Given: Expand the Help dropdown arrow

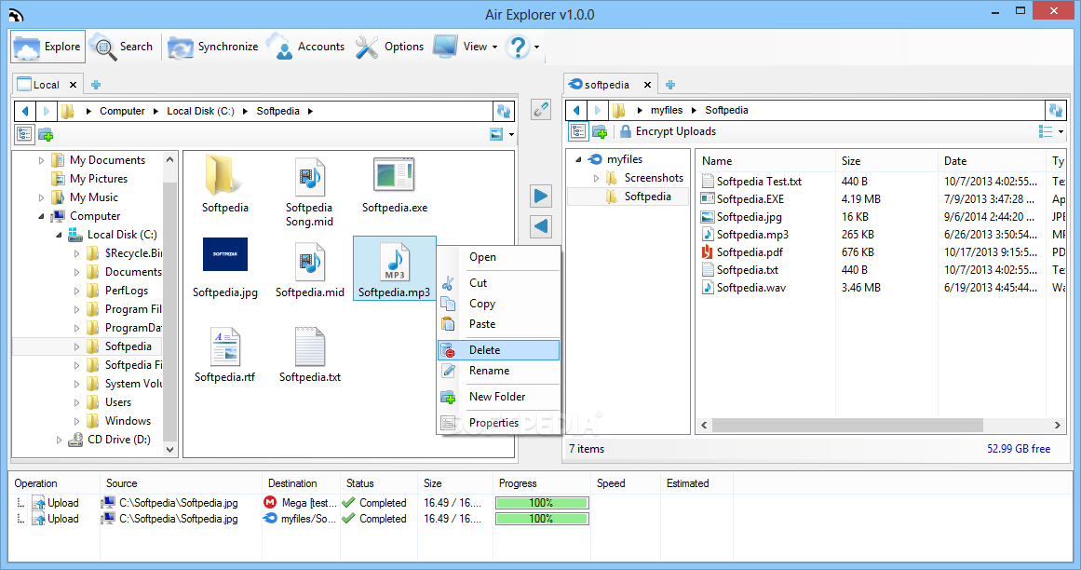Looking at the screenshot, I should tap(537, 47).
